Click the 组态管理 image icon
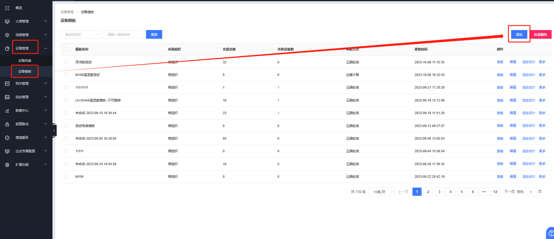Screen dimensions: 554x239 7,97
